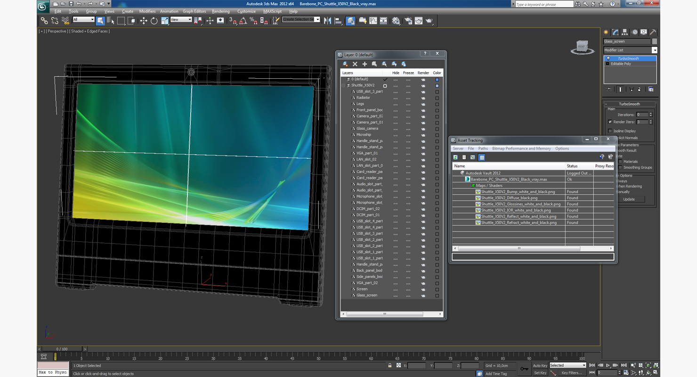Click the Play Animation button
The height and width of the screenshot is (377, 697).
[608, 366]
